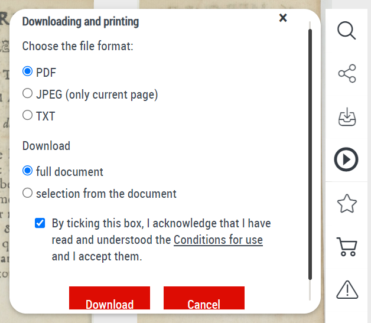Select the full document radio option
Image resolution: width=371 pixels, height=323 pixels.
(27, 171)
